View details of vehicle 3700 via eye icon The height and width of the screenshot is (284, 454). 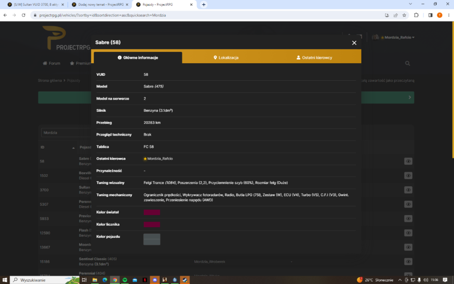tap(408, 190)
